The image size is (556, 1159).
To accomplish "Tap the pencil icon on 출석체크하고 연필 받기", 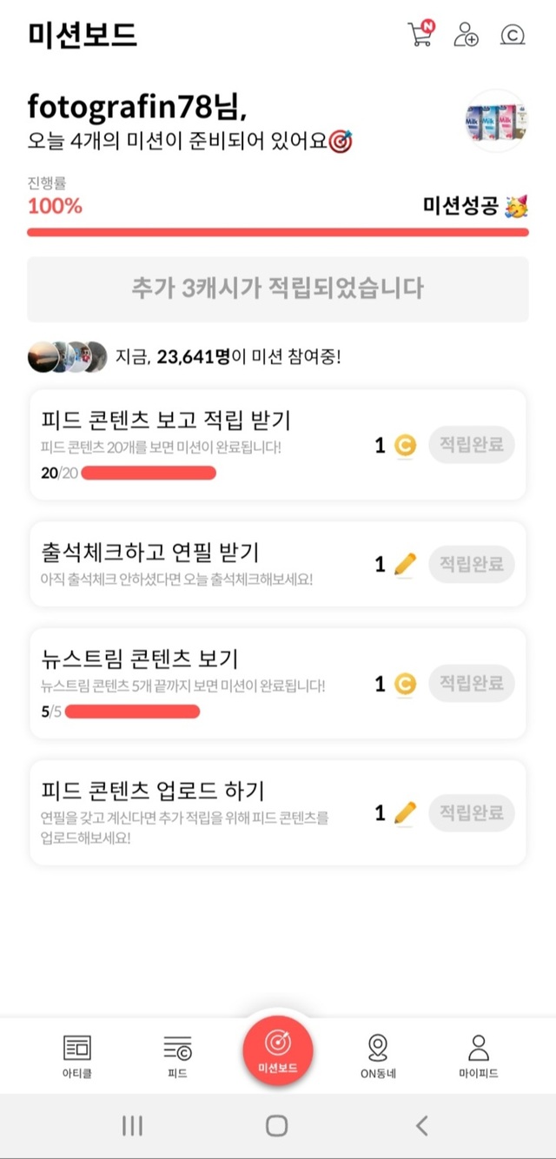I will click(405, 565).
